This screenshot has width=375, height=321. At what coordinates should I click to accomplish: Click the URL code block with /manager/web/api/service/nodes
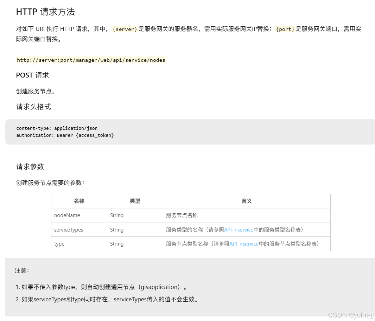pos(91,60)
